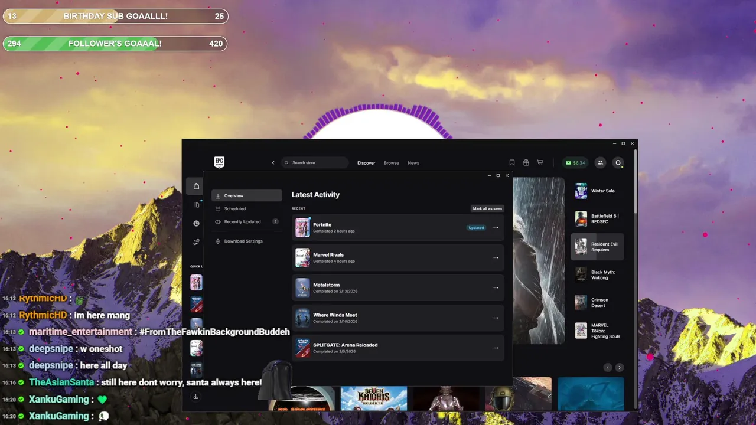The width and height of the screenshot is (756, 425).
Task: Open the Library icon in the launcher sidebar
Action: pyautogui.click(x=196, y=205)
